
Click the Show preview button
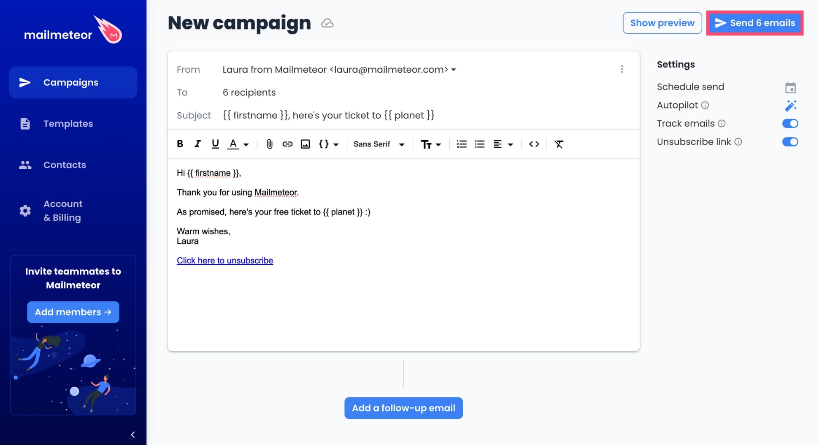point(662,23)
